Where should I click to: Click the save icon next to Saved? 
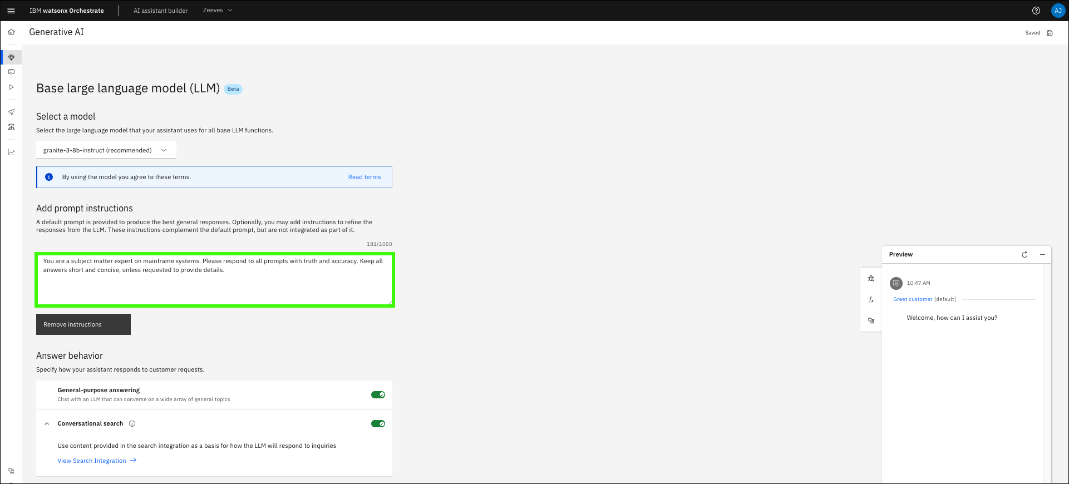tap(1050, 33)
